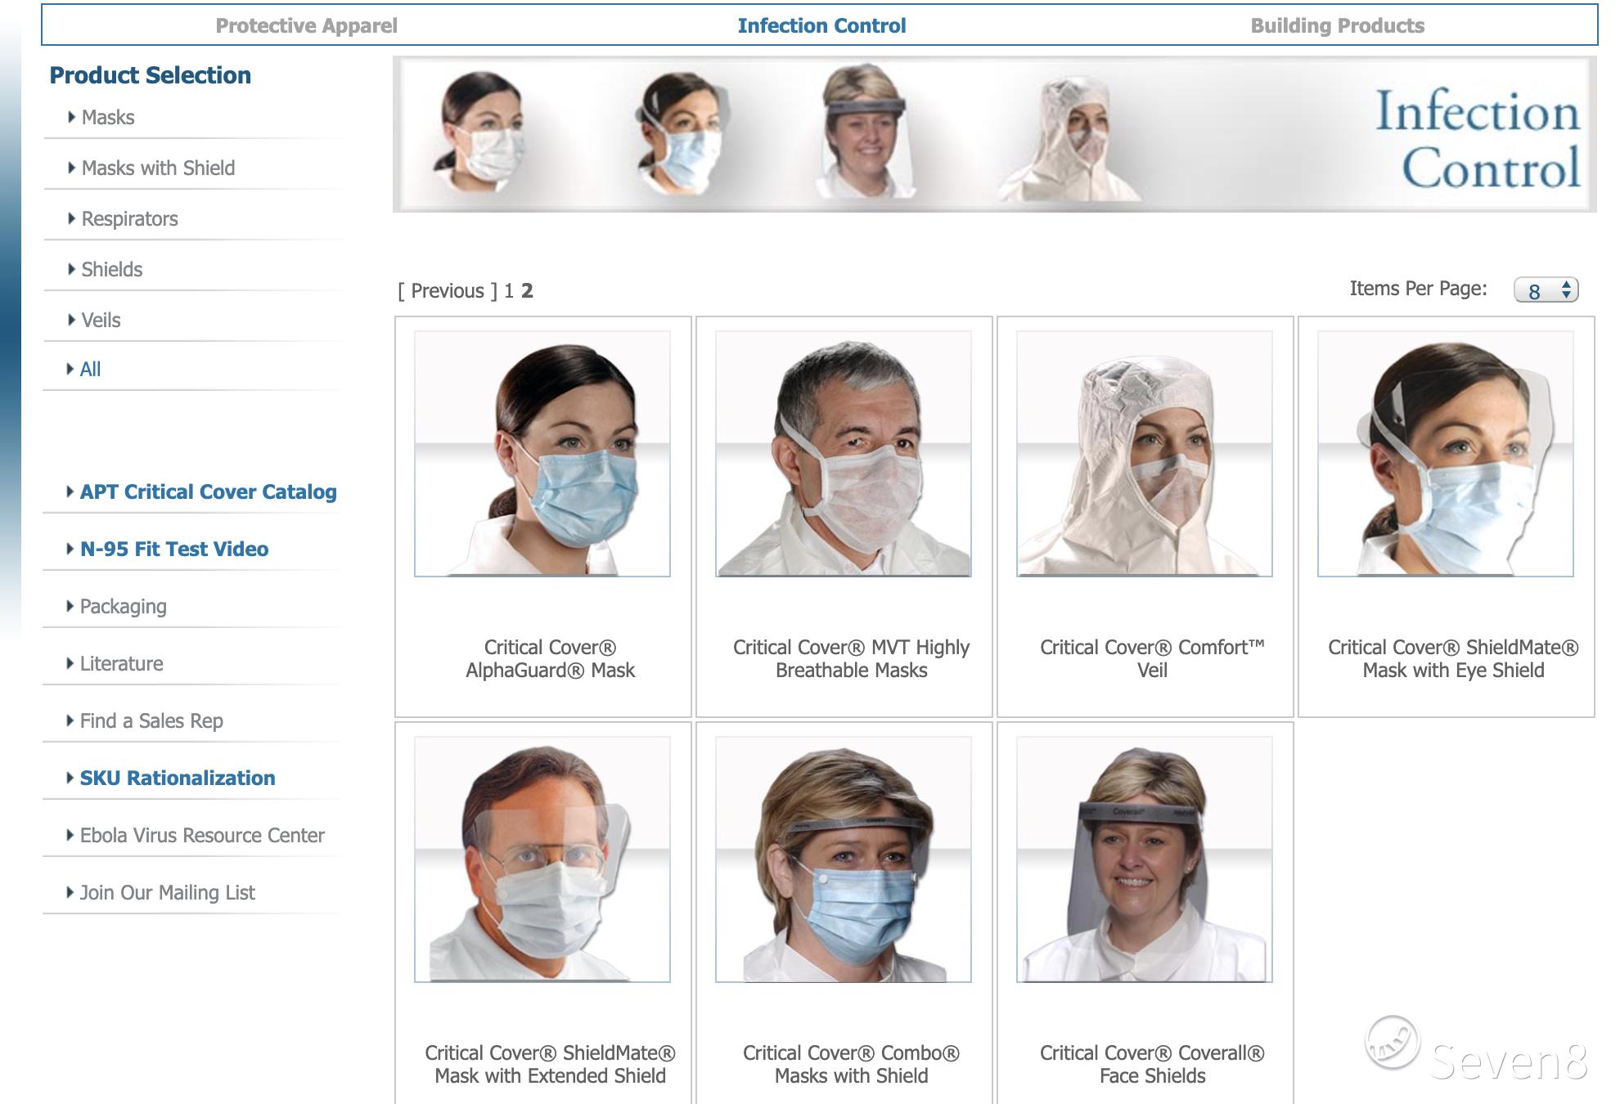Open the Coverall Face Shields thumbnail
1620x1104 pixels.
(1144, 859)
